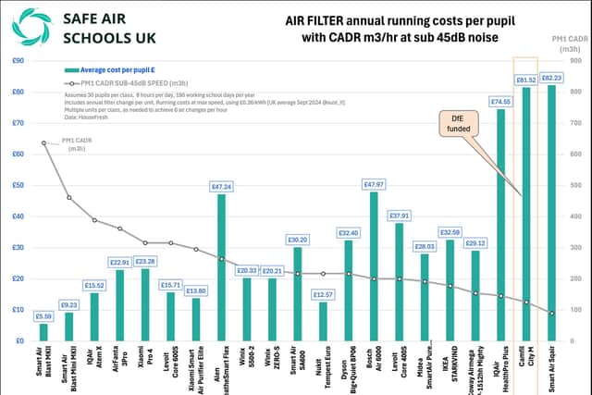The width and height of the screenshot is (592, 395).
Task: Select the £20.21 data label
Action: [272, 271]
